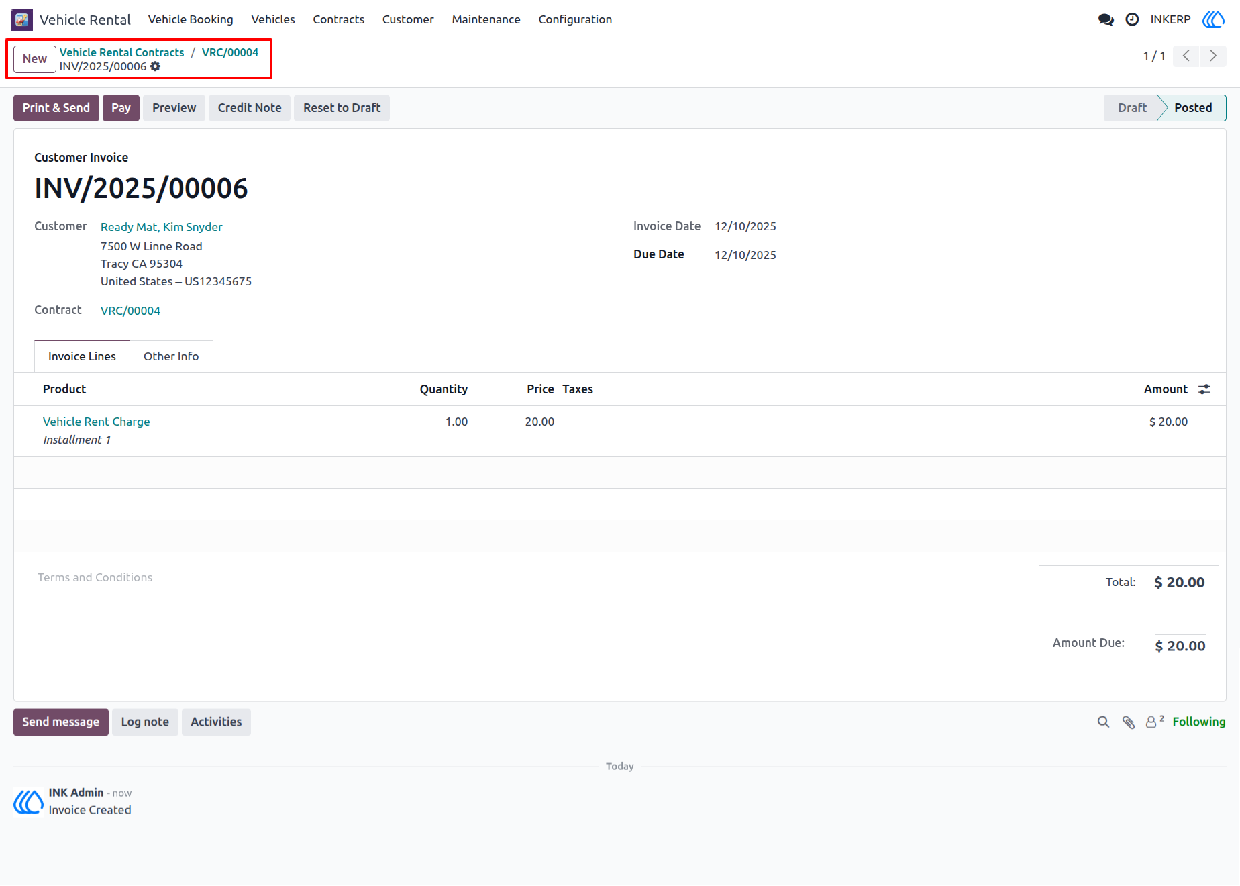Open column settings icon next to Amount
The height and width of the screenshot is (886, 1240).
click(x=1204, y=389)
